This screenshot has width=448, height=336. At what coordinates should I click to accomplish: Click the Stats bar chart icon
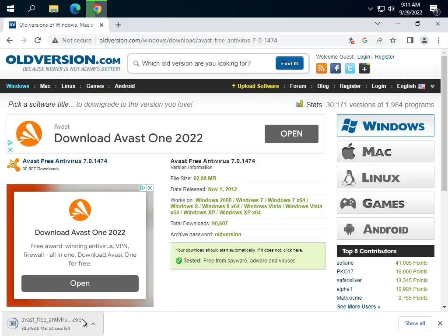(299, 104)
